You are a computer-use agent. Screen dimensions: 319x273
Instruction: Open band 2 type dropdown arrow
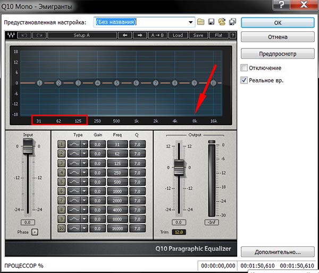pos(84,153)
